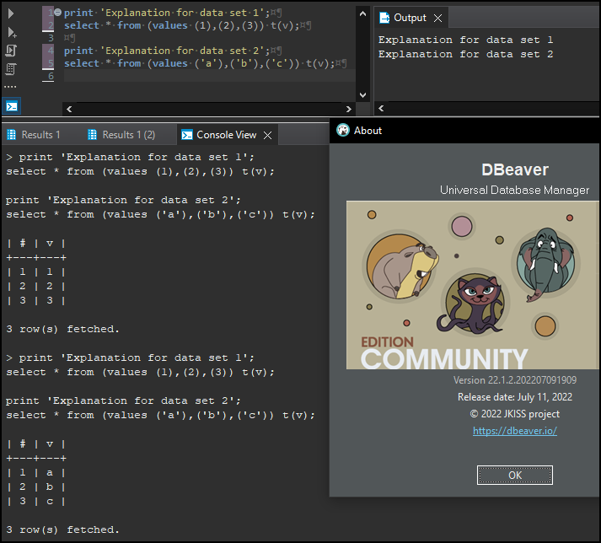Click the Console View terminal icon
Viewport: 601px width, 543px height.
[x=186, y=135]
